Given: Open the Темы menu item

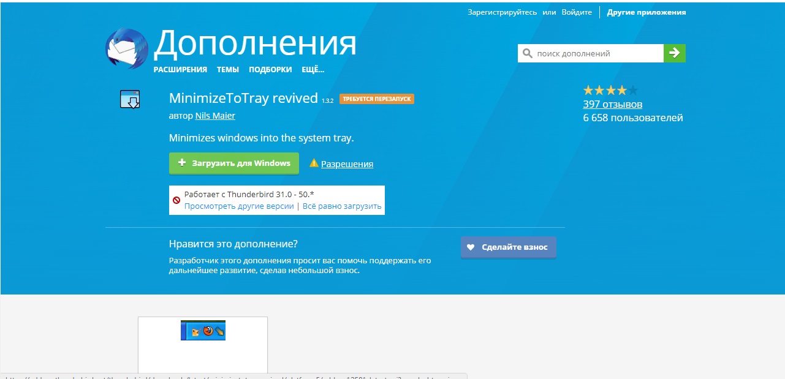Looking at the screenshot, I should click(228, 70).
